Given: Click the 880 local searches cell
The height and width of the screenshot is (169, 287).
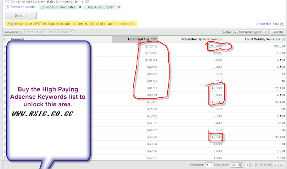Looking at the screenshot, I should point(282,144).
